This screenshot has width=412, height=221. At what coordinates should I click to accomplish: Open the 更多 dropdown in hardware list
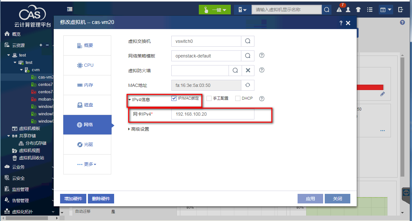pos(87,164)
